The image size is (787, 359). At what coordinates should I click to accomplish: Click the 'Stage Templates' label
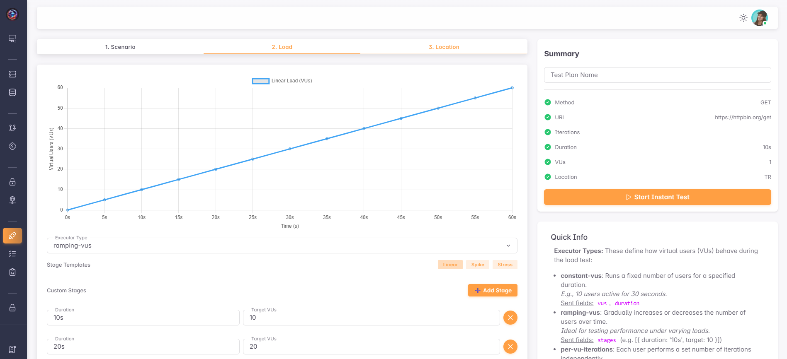click(68, 265)
